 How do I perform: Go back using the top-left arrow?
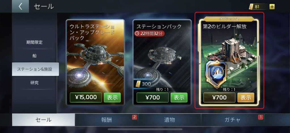pyautogui.click(x=20, y=6)
